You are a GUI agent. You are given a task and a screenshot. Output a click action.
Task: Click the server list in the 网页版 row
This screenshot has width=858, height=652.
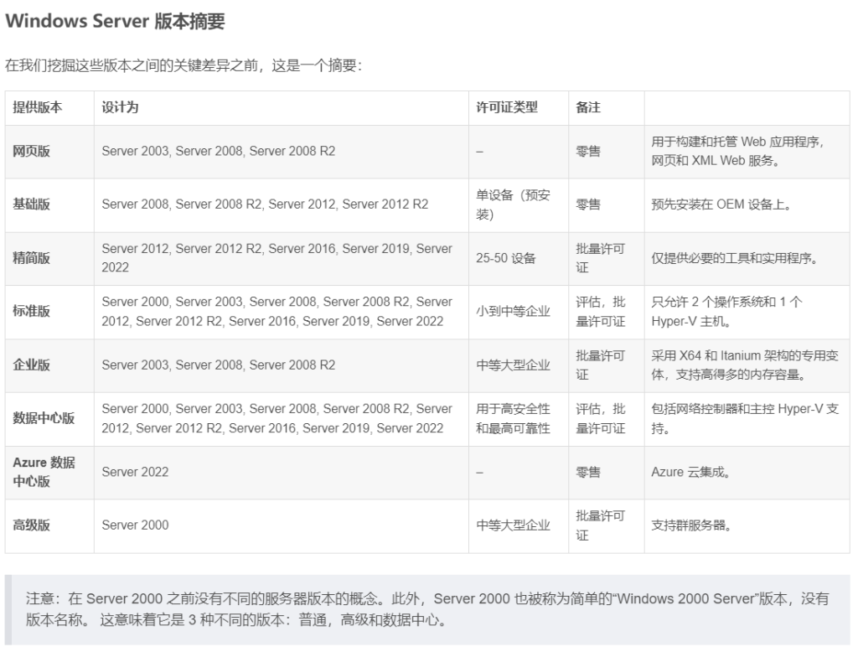(219, 151)
